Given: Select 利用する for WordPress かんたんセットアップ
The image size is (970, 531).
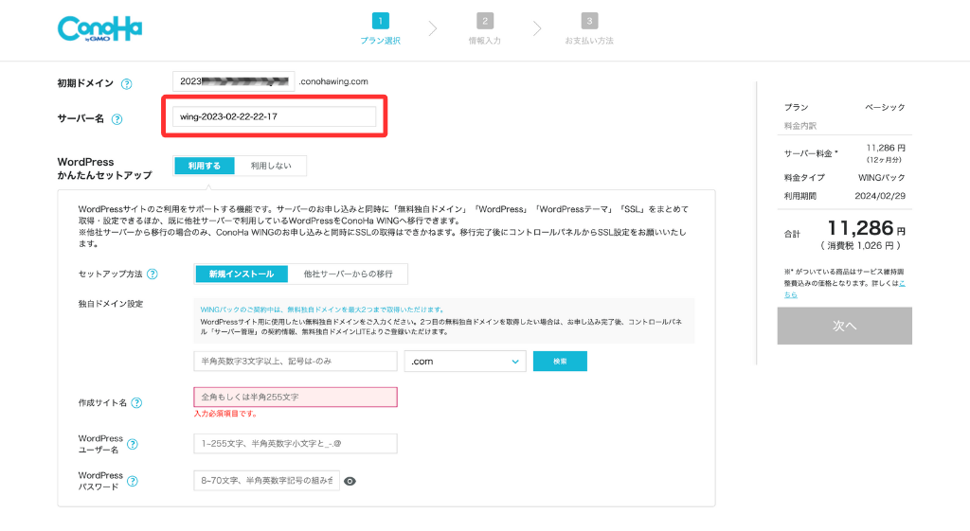Looking at the screenshot, I should [x=205, y=166].
